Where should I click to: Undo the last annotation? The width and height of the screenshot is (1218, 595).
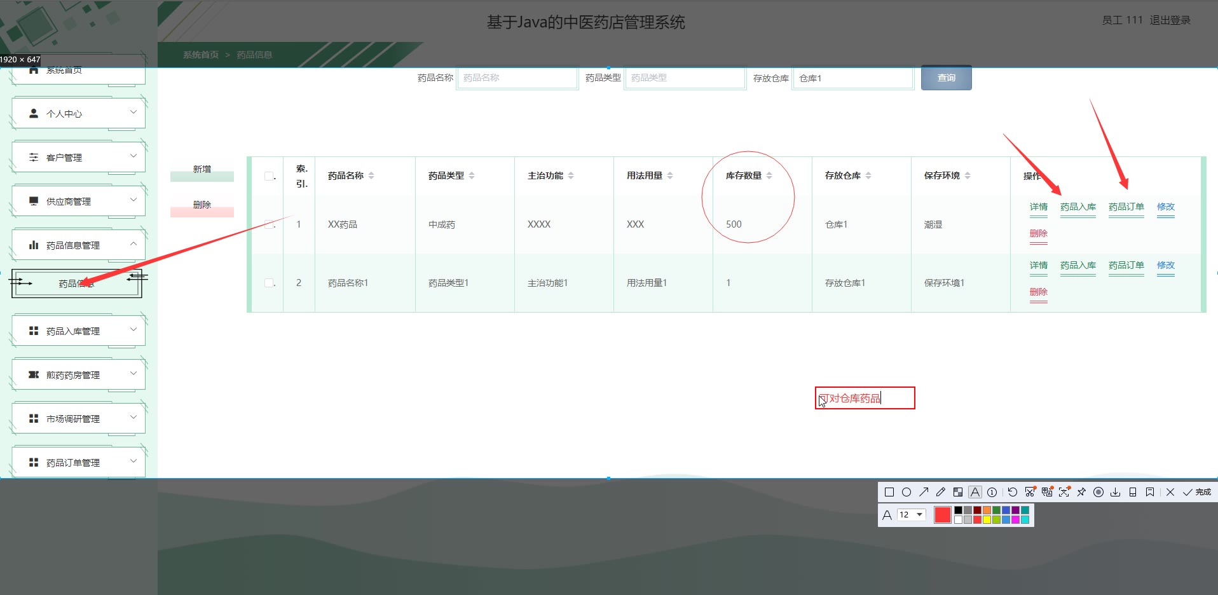1013,492
